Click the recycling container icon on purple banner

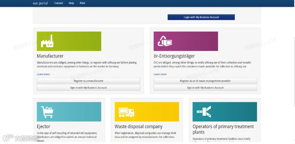tap(165, 41)
